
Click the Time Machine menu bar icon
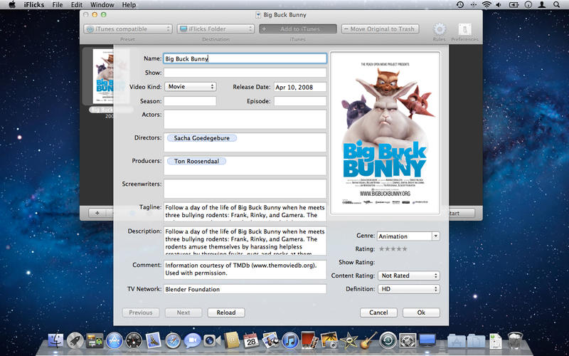coord(461,5)
